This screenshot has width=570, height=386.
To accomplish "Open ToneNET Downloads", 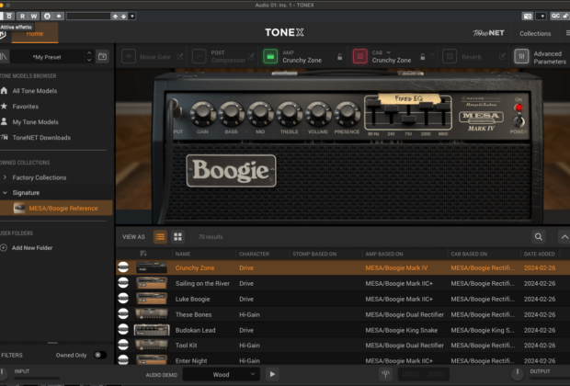I will tap(41, 138).
